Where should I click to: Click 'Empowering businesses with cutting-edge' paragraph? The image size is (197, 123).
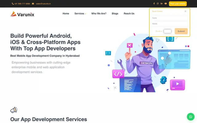[41, 67]
